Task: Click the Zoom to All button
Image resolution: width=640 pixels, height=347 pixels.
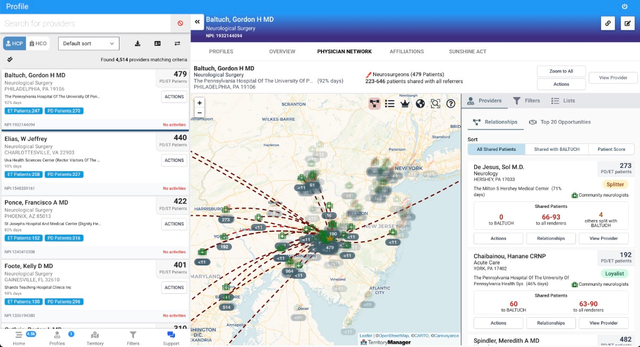Action: pos(562,71)
